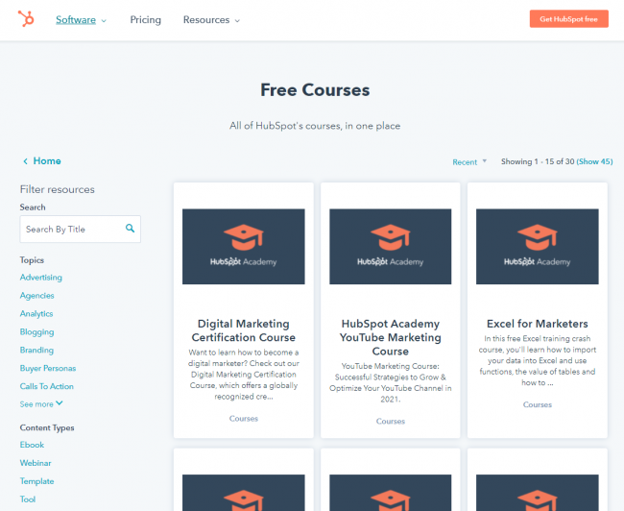Expand See more topics
This screenshot has height=511, width=624.
click(41, 403)
